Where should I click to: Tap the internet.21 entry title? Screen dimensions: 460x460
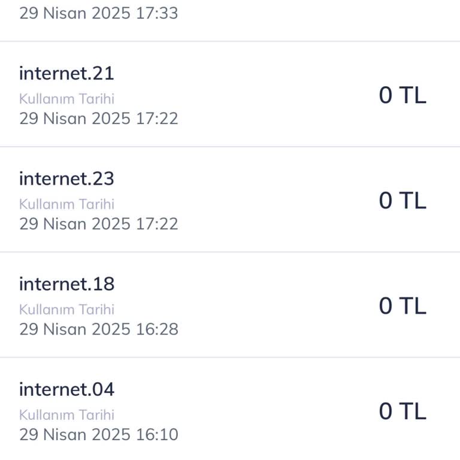66,74
